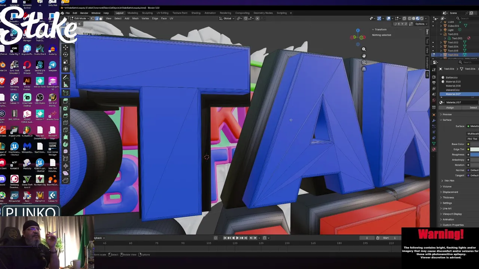Click the Assign material button
This screenshot has width=479, height=269.
pos(450,108)
